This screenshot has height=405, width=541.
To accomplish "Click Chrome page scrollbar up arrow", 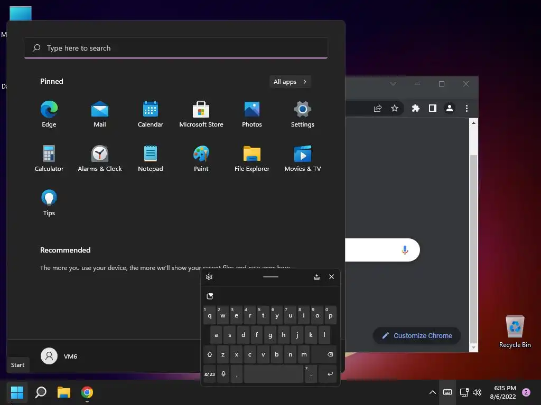I will 474,122.
